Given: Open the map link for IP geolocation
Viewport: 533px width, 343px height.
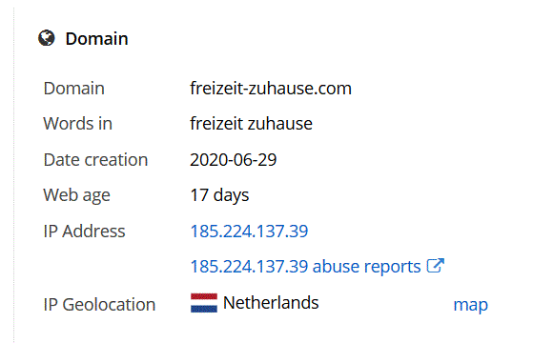Looking at the screenshot, I should pos(470,305).
